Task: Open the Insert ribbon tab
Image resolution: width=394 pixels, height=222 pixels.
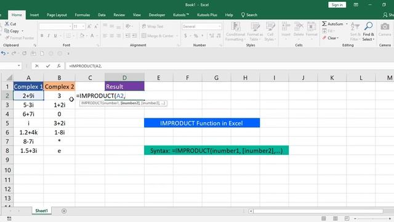Action: point(34,15)
